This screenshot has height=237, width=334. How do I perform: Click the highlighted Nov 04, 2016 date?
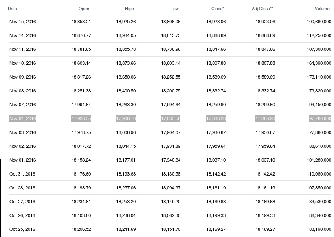tap(23, 118)
